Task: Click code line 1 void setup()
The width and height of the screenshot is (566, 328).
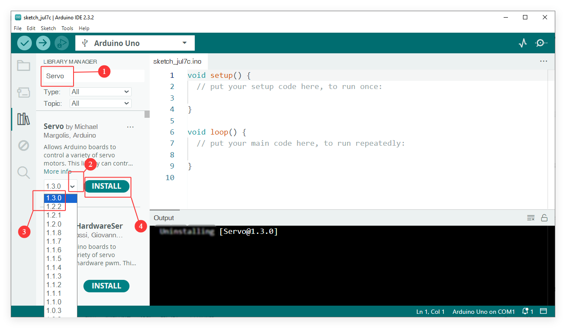Action: pos(219,75)
